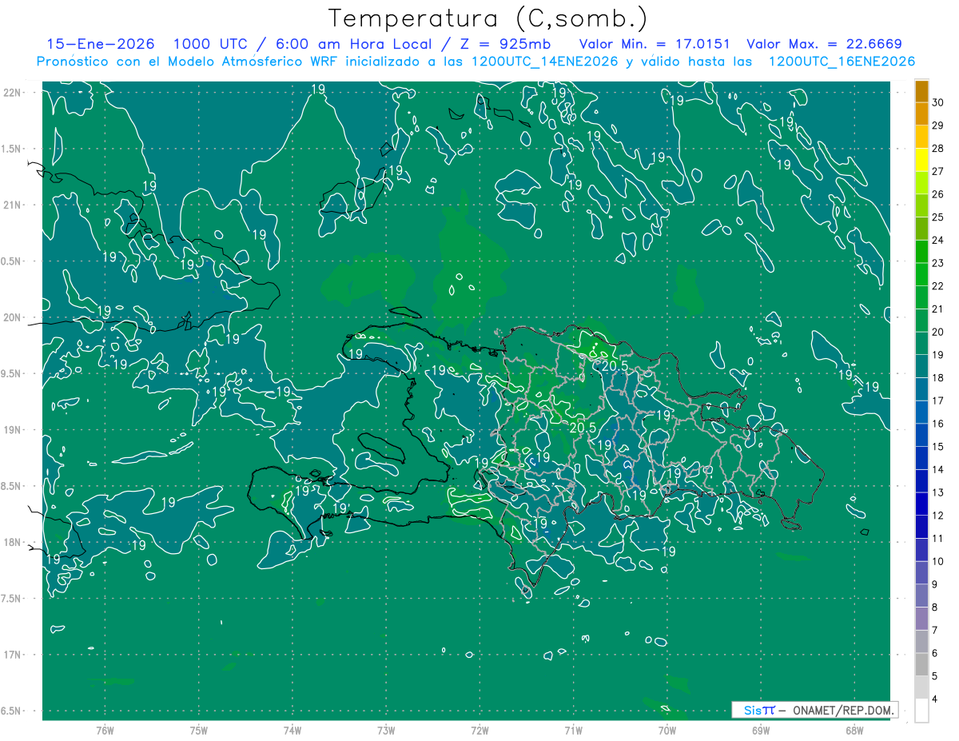
Task: Click the '17N' latitude axis label
Action: point(12,655)
